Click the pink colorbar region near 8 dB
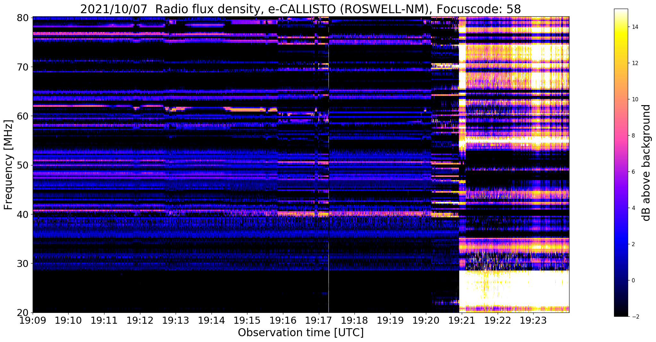The image size is (656, 342). [x=621, y=136]
